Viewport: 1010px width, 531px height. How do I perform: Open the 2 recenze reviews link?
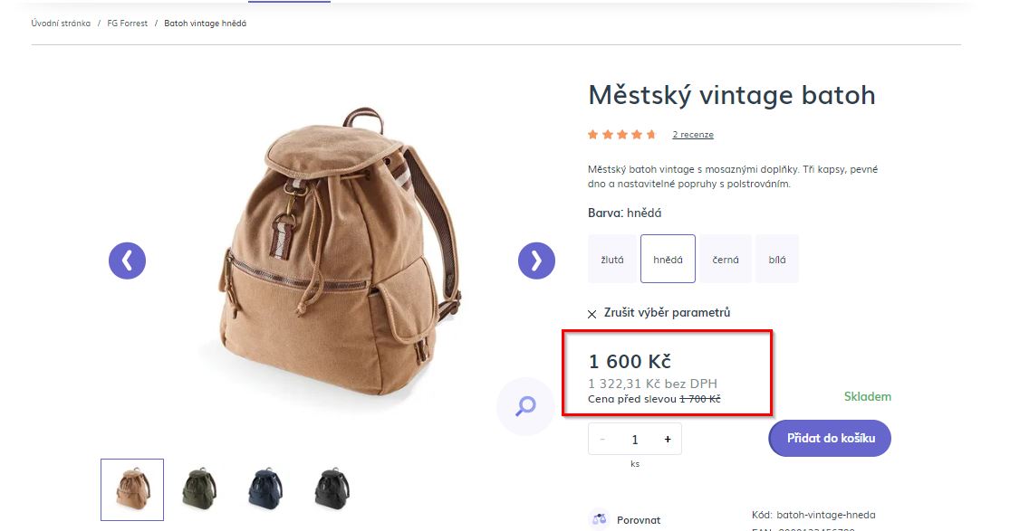pyautogui.click(x=693, y=135)
